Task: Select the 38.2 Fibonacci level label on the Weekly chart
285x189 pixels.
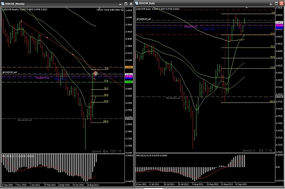Action: coord(106,88)
